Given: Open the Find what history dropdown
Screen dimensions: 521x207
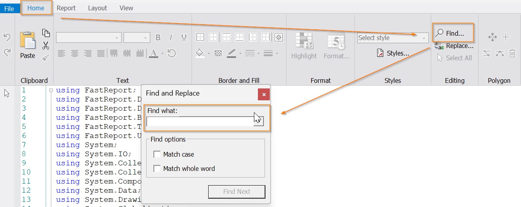Looking at the screenshot, I should (258, 121).
